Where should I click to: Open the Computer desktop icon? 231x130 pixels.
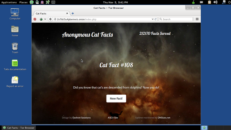[x=15, y=14]
